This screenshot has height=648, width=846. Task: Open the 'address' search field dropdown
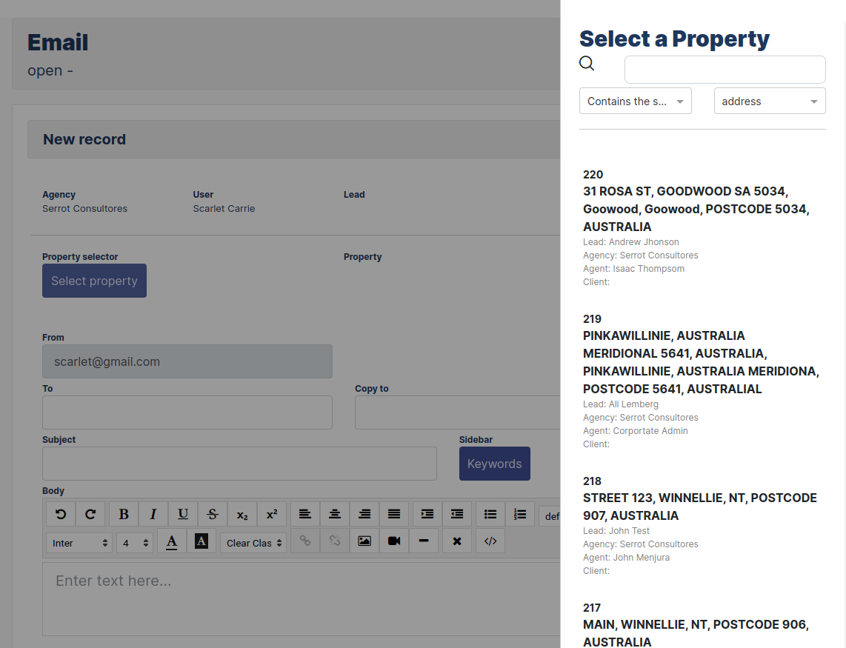[769, 101]
